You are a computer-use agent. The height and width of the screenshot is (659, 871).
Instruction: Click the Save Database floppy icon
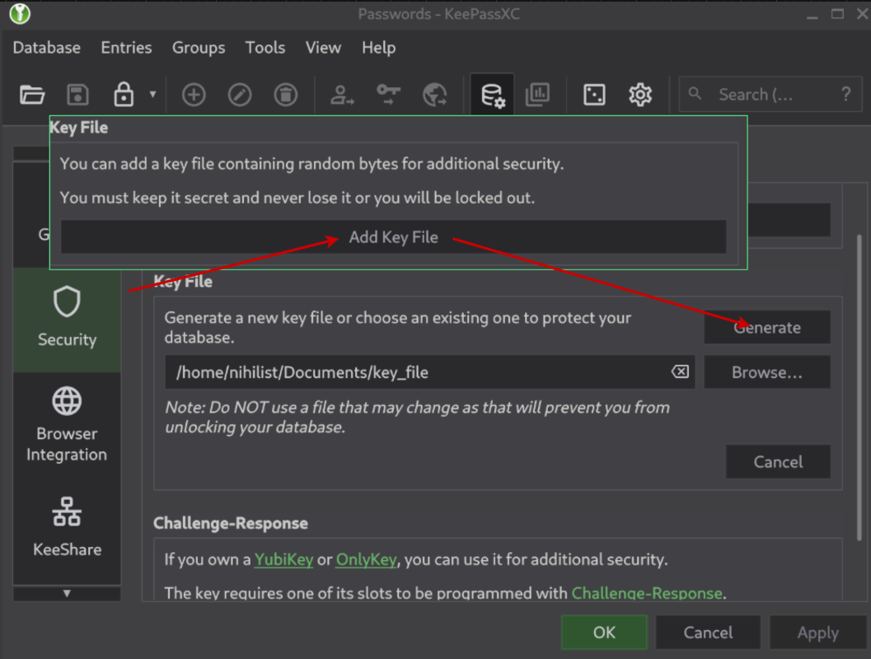pyautogui.click(x=77, y=95)
